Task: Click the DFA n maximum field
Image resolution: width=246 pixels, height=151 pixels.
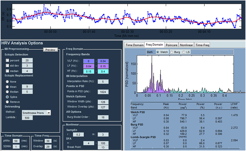Action: 103,143
